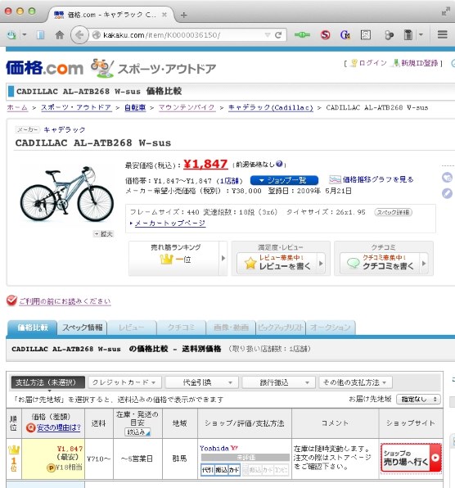Open the 代金引換 payment dropdown

[202, 382]
